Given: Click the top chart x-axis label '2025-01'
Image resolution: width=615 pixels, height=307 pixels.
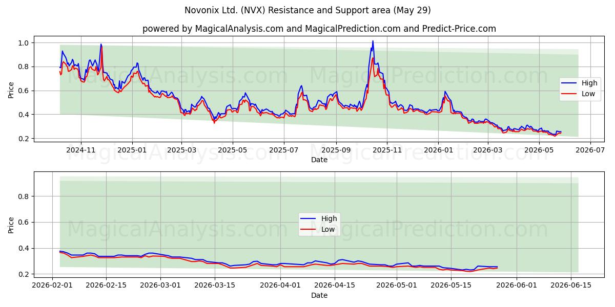Looking at the screenshot, I should pyautogui.click(x=132, y=150).
